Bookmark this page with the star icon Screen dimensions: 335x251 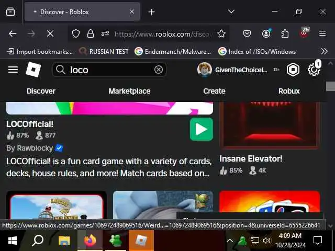tap(221, 33)
